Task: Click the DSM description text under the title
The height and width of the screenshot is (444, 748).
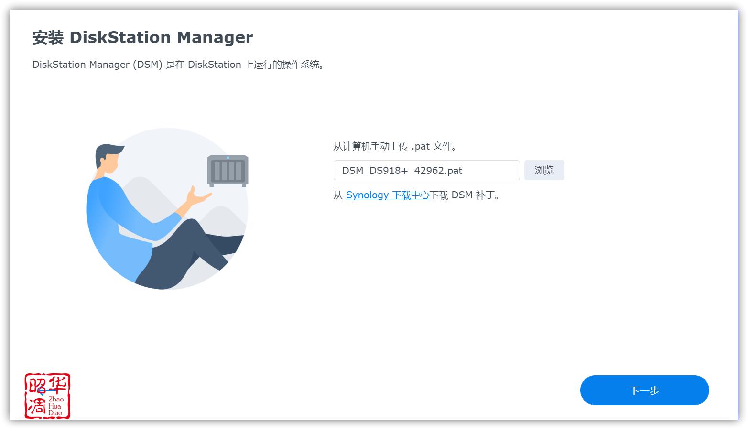Action: tap(178, 65)
